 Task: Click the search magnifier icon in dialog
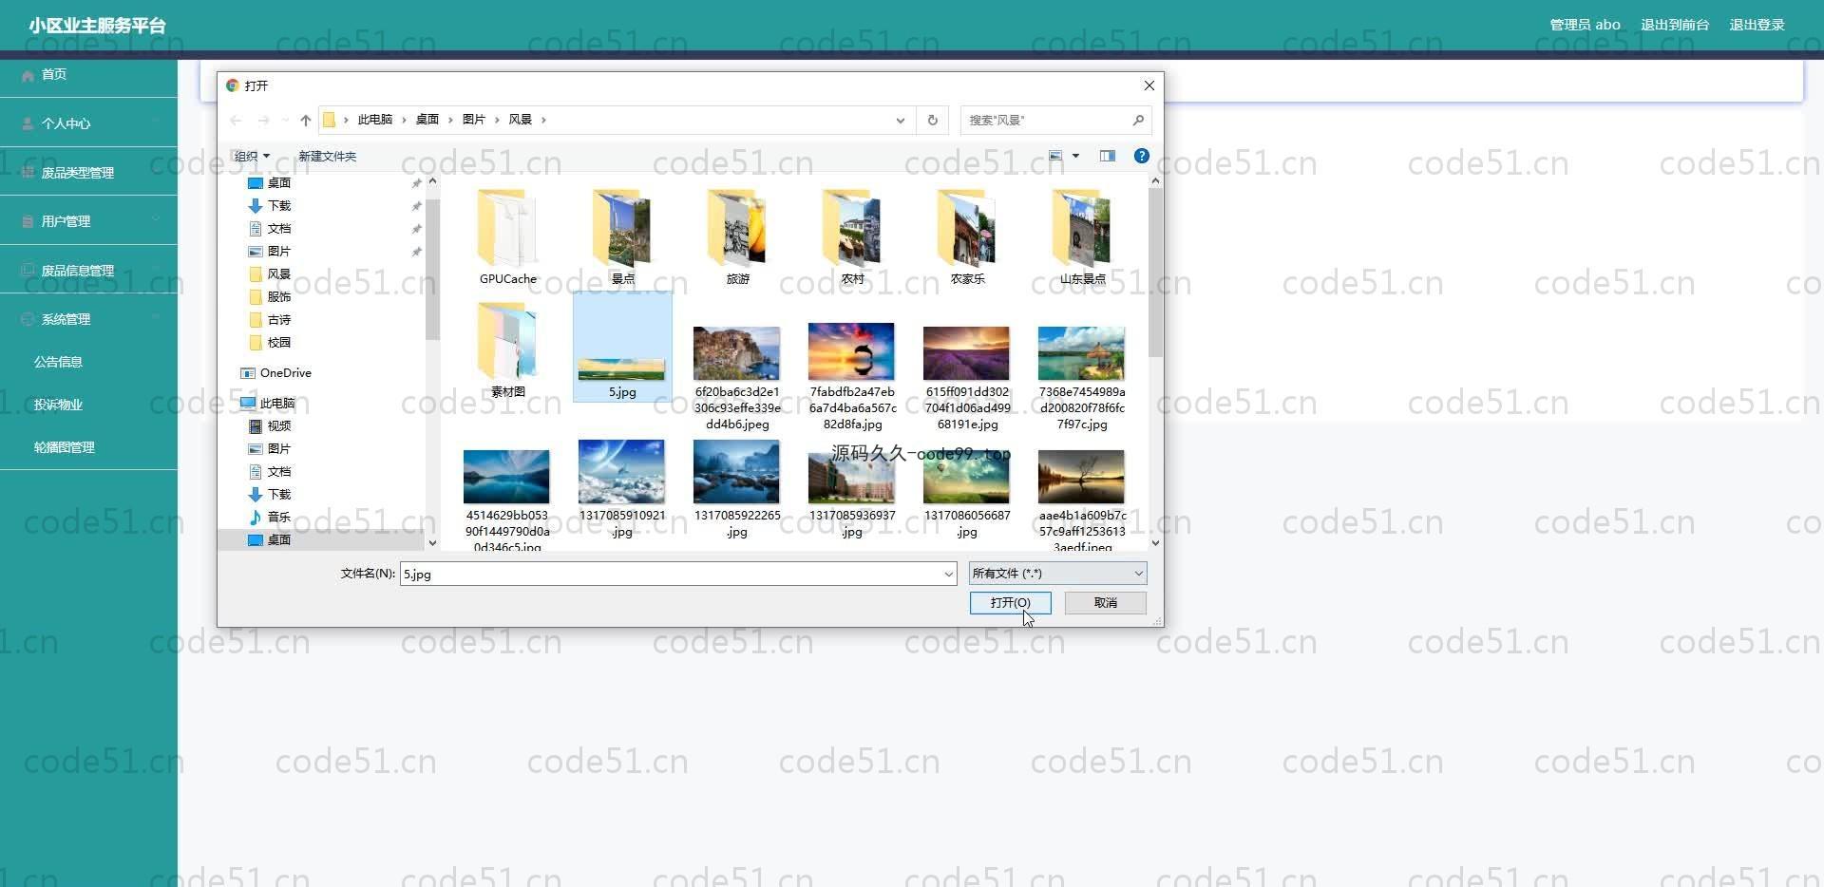1138,120
